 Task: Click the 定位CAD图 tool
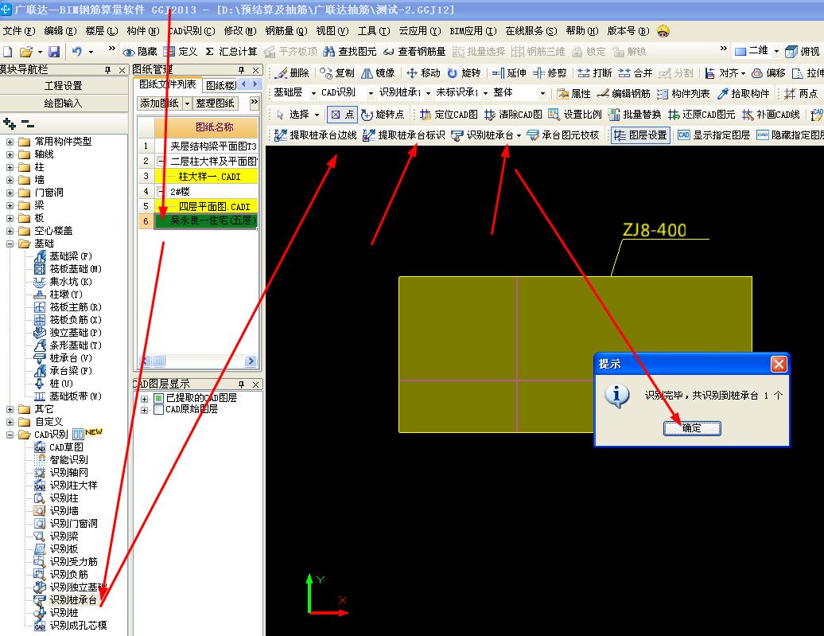tap(449, 114)
